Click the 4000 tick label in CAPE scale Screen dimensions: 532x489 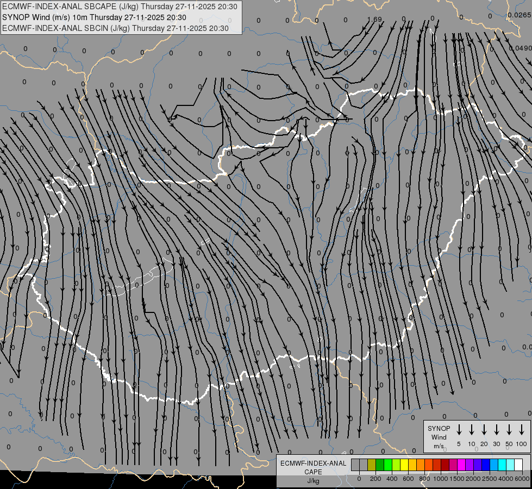click(506, 479)
